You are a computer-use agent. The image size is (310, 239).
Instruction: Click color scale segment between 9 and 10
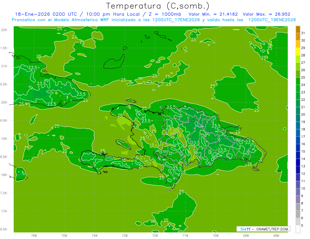tap(298, 192)
